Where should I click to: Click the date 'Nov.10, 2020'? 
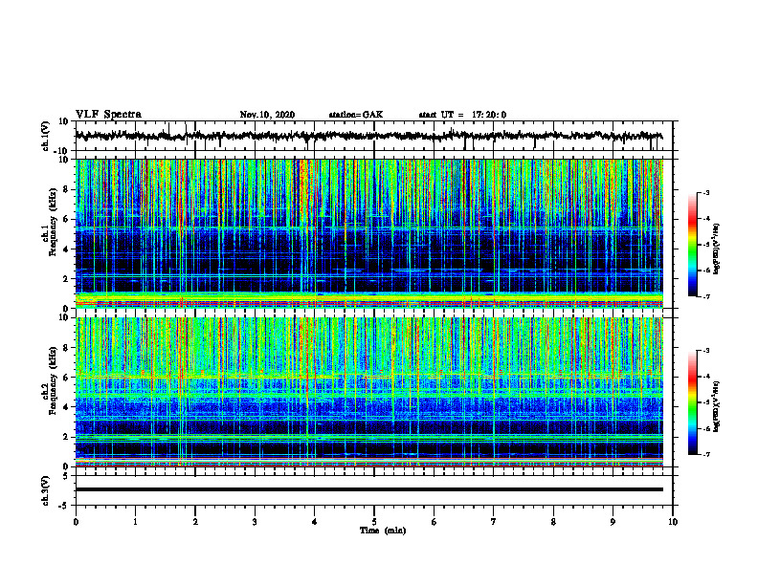(x=267, y=115)
